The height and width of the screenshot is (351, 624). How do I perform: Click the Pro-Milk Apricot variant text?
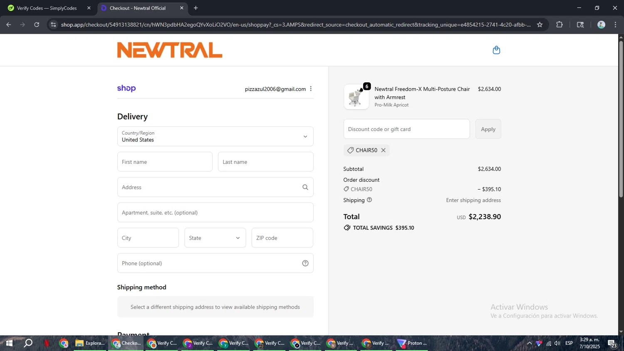[391, 105]
